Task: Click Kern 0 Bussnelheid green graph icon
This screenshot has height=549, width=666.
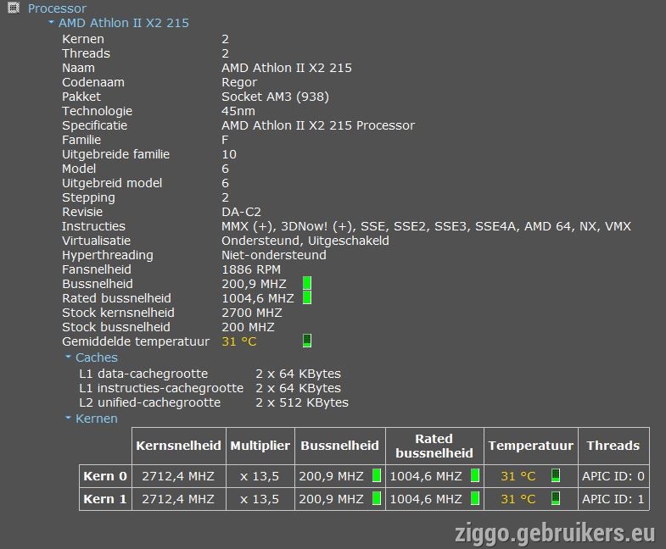Action: 377,475
